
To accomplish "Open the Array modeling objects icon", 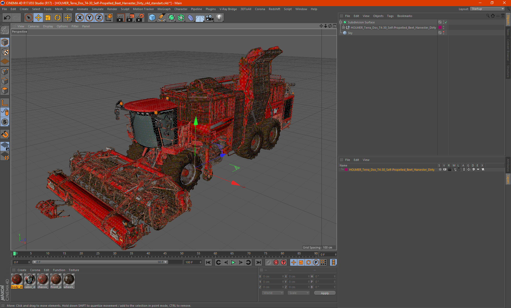I will pos(181,18).
